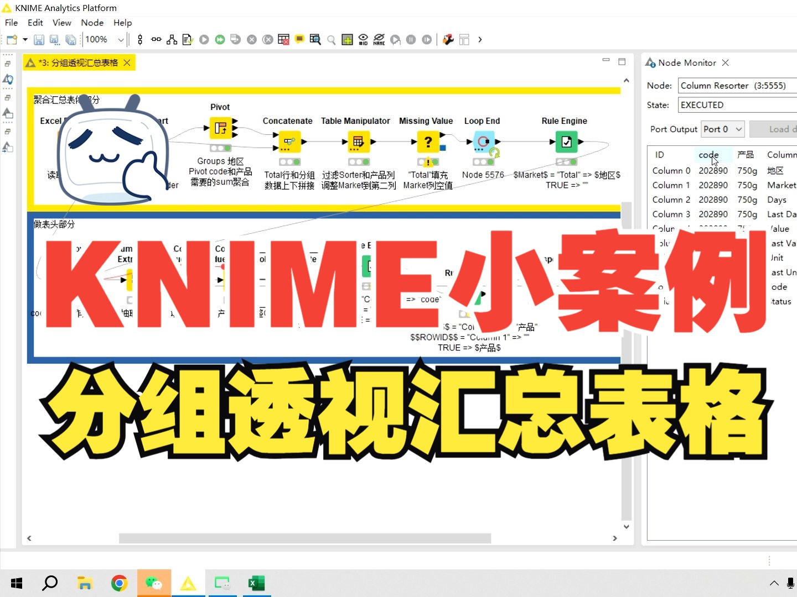This screenshot has width=797, height=597.
Task: Click the Save As toolbar icon
Action: tap(54, 40)
